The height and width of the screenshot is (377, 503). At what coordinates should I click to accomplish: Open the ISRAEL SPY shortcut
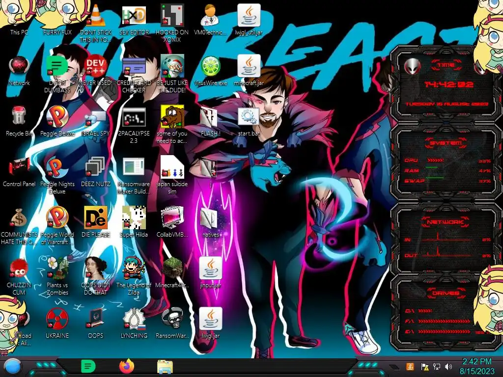96,117
